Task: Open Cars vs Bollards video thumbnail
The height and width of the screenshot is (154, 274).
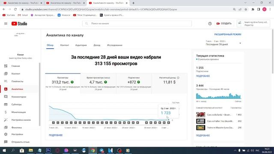Action: (201, 115)
